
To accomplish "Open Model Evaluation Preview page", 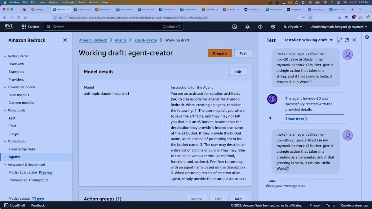I will (30, 172).
